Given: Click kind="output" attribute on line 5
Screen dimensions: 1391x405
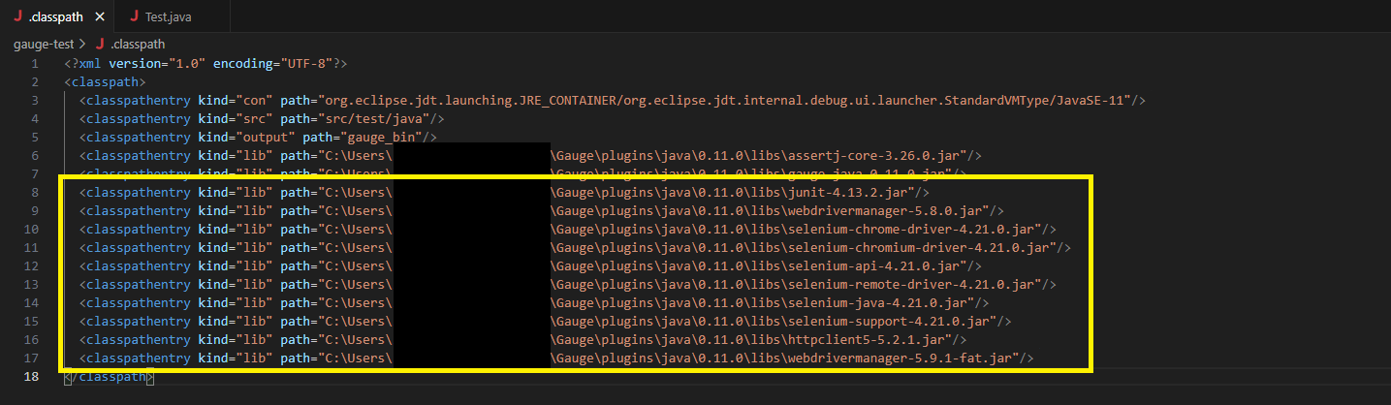Looking at the screenshot, I should click(246, 138).
